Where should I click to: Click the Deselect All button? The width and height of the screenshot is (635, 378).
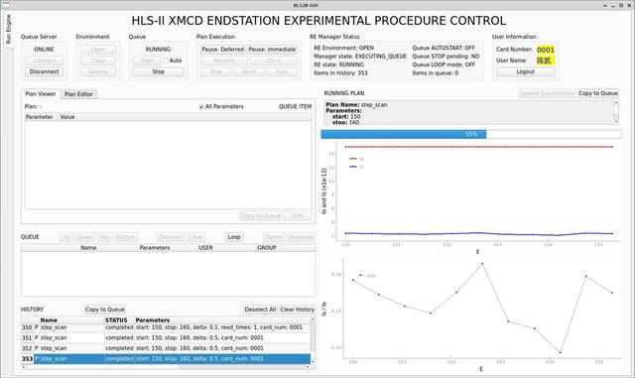coord(260,310)
